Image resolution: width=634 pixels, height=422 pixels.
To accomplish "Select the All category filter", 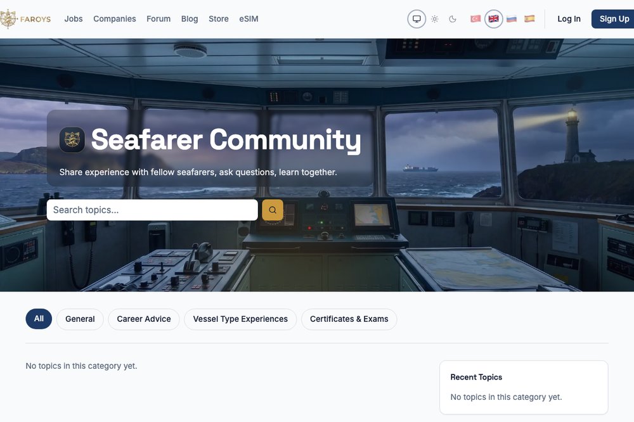I will [39, 319].
